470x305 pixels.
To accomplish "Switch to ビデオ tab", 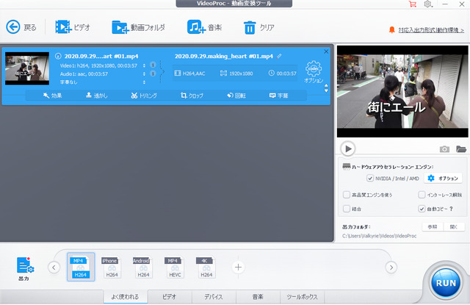I will pos(170,297).
